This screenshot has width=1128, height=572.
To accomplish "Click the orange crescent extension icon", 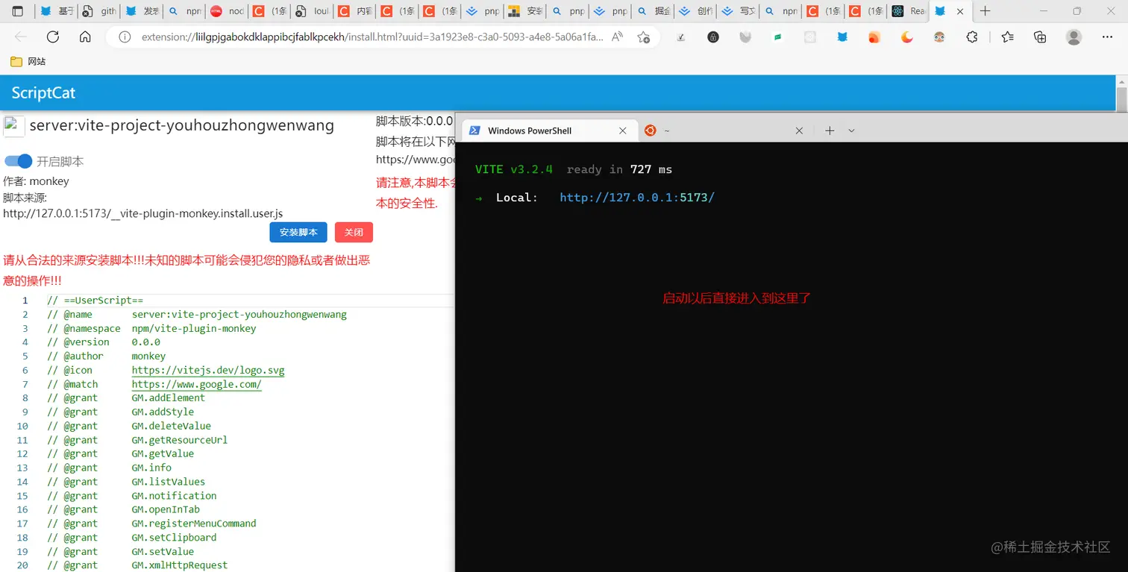I will pyautogui.click(x=907, y=37).
